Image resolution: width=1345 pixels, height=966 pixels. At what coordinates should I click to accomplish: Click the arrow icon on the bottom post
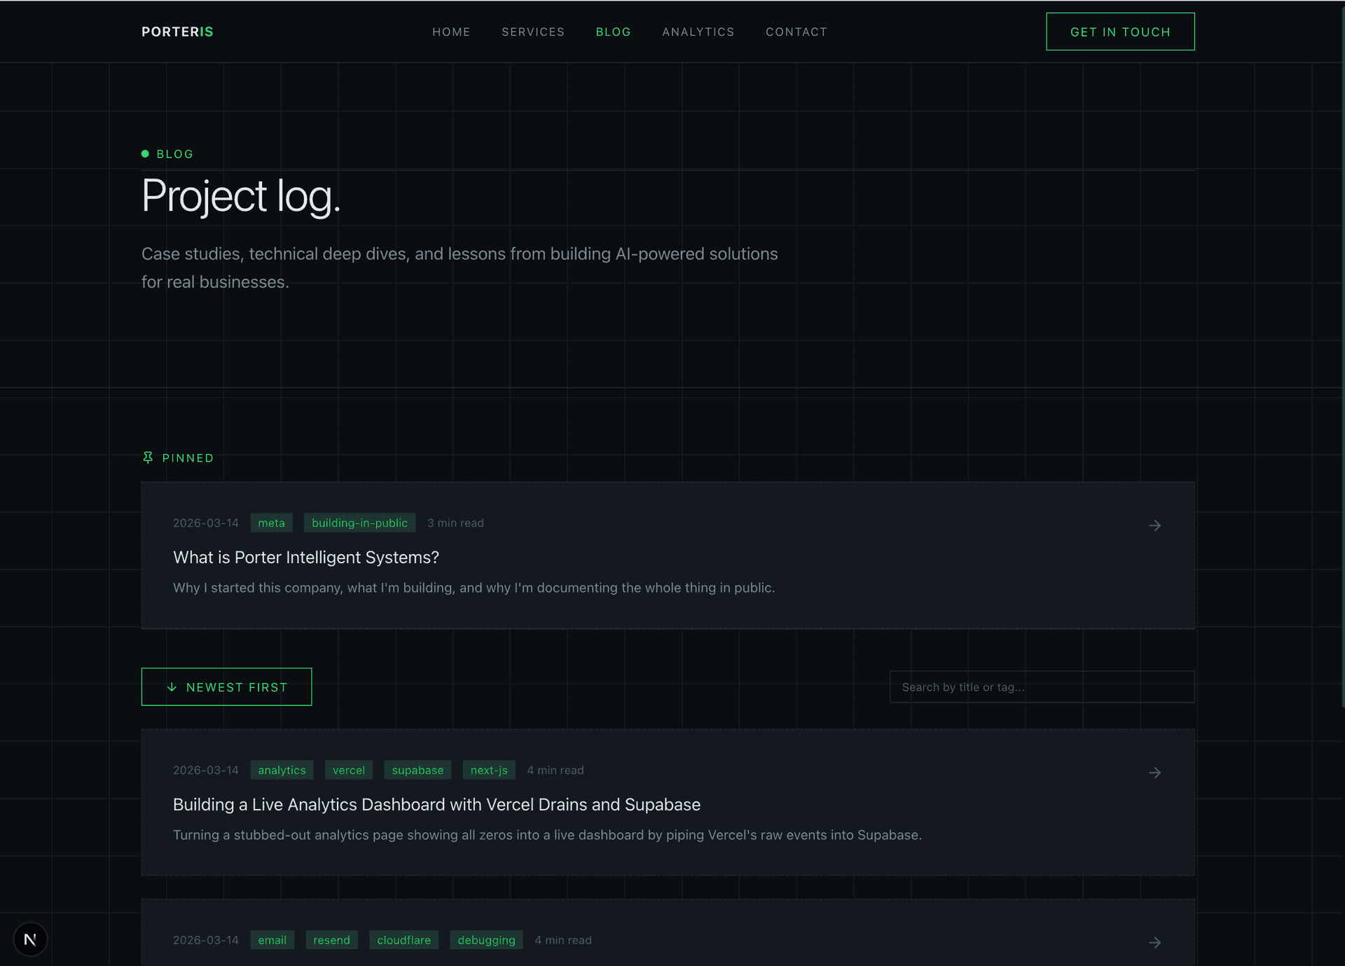pos(1154,942)
